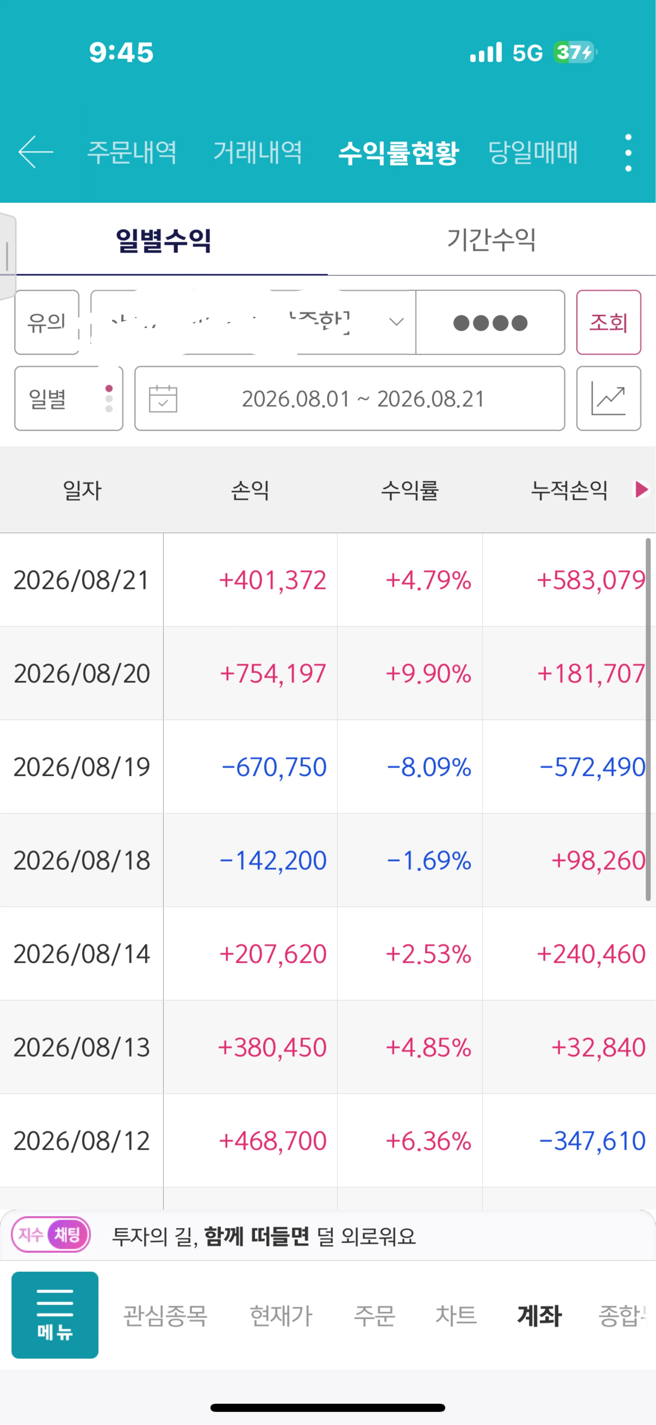This screenshot has width=656, height=1425.
Task: Open the calendar date picker icon
Action: (x=163, y=398)
